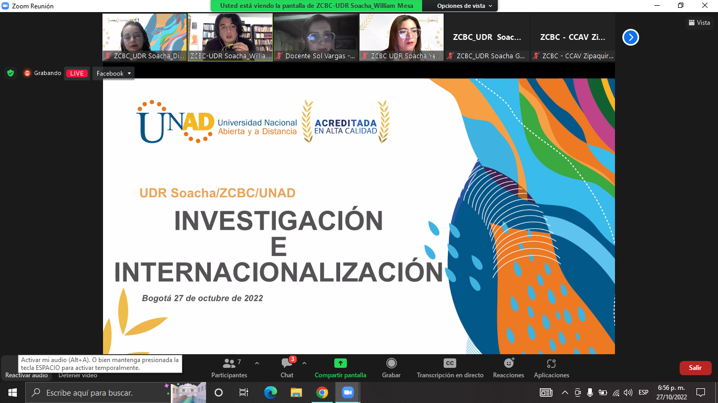718x403 pixels.
Task: Select ZCBC_UDR Soacha G... participant tile
Action: [487, 37]
